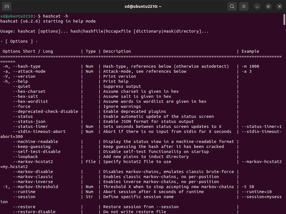Click the 'Example' column header

pos(250,51)
